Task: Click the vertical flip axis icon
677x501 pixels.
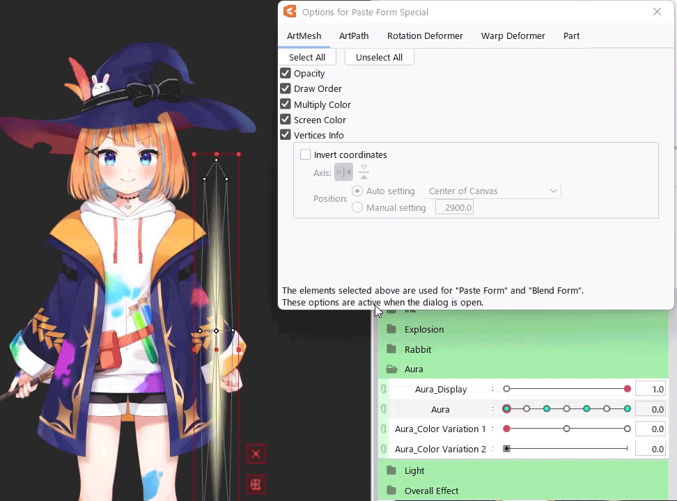Action: click(x=364, y=173)
